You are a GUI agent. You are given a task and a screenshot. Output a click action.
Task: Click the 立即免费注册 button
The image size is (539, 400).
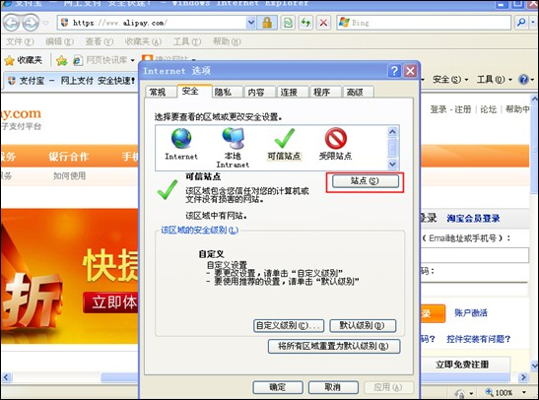pyautogui.click(x=462, y=365)
